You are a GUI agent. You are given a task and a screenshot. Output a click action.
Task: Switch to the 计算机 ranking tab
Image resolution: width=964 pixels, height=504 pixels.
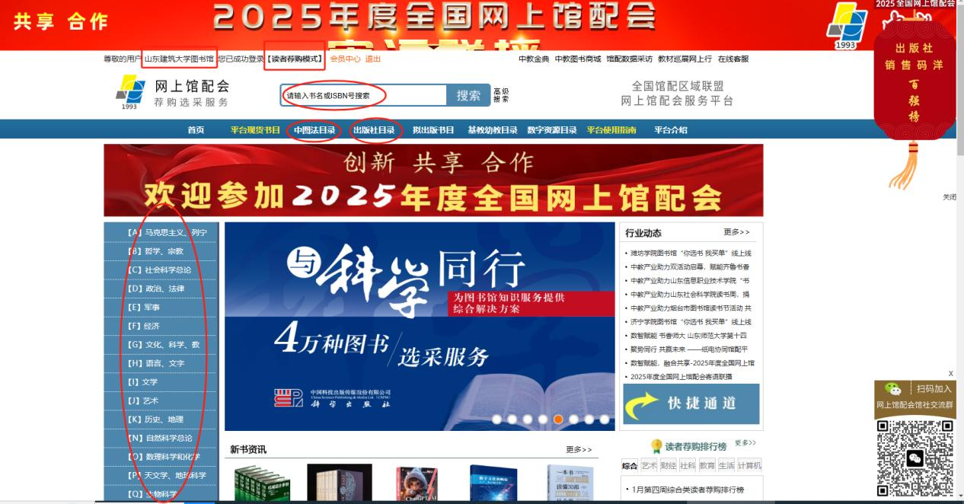(749, 465)
